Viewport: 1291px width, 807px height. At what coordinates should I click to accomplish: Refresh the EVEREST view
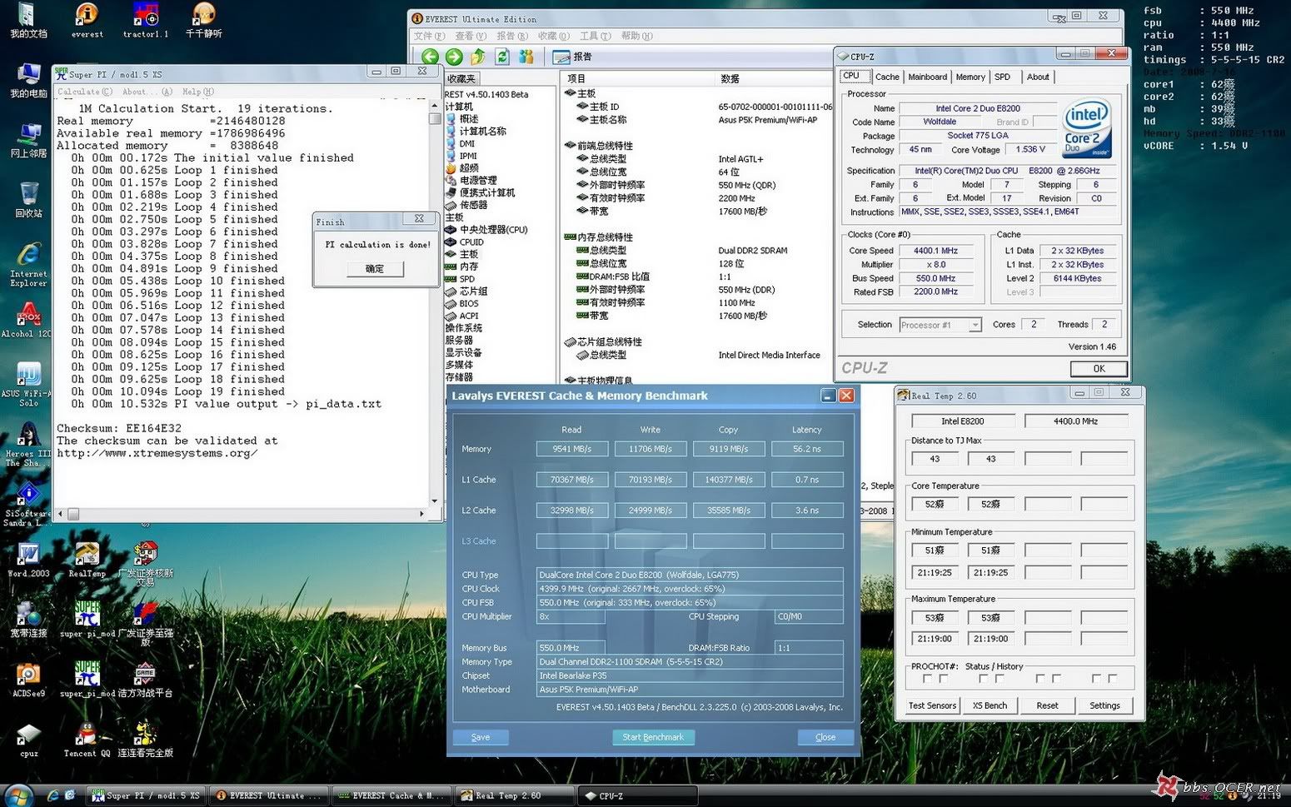point(502,57)
